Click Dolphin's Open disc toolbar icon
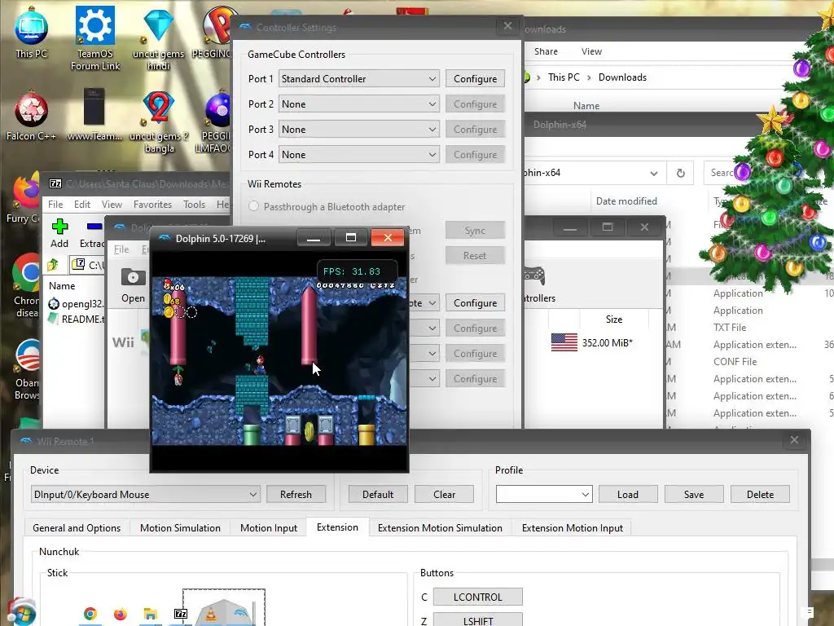The width and height of the screenshot is (834, 626). click(133, 277)
